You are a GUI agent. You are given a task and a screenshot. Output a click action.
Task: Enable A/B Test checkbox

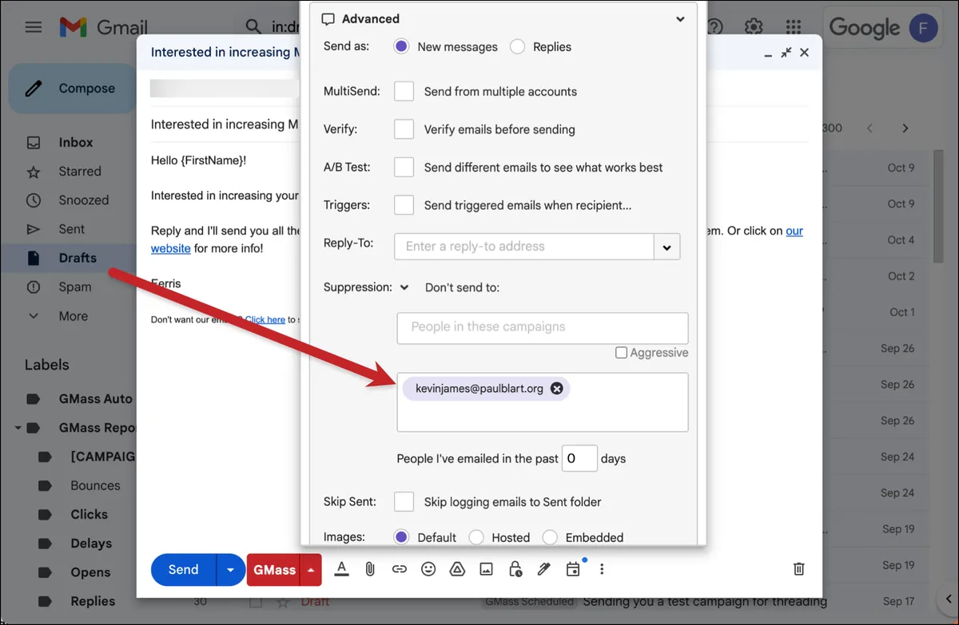pyautogui.click(x=404, y=167)
